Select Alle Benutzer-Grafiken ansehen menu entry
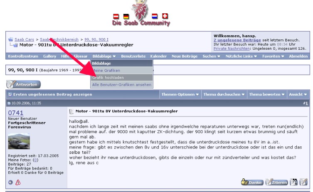This screenshot has width=313, height=192. click(122, 85)
